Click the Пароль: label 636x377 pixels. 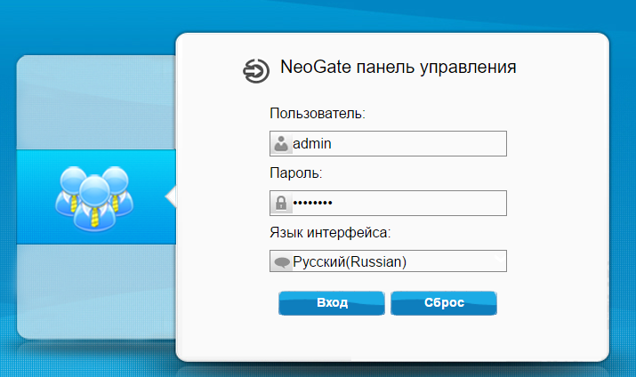pyautogui.click(x=296, y=173)
